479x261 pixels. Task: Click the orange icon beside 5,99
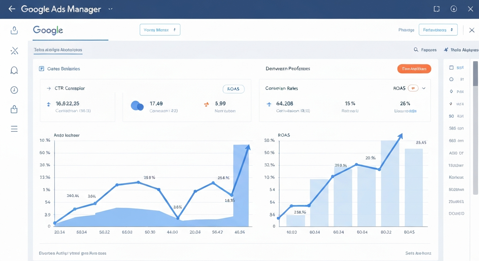206,104
